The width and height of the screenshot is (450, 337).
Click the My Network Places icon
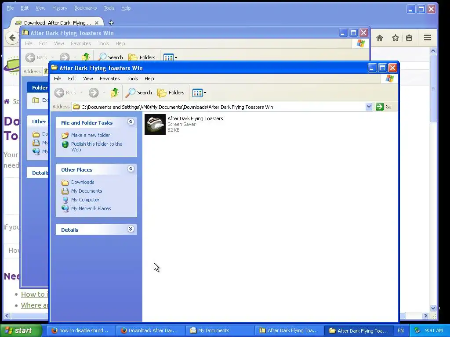[x=65, y=208]
